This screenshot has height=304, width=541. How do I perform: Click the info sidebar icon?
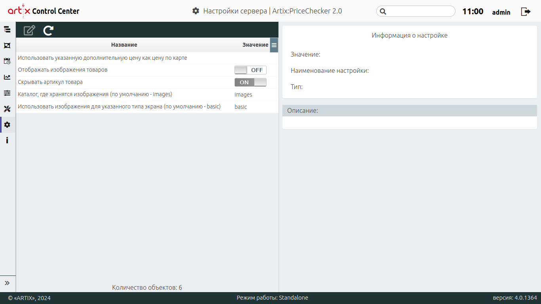[7, 140]
